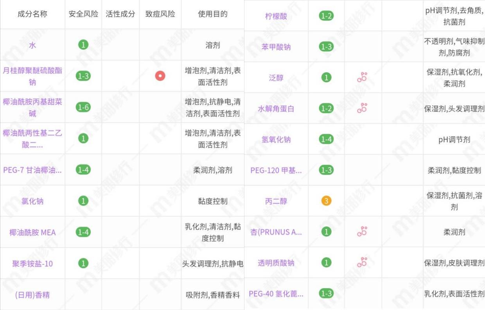The height and width of the screenshot is (310, 485).
Task: Click active ingredient icon for 水解角蛋白
Action: (x=362, y=108)
